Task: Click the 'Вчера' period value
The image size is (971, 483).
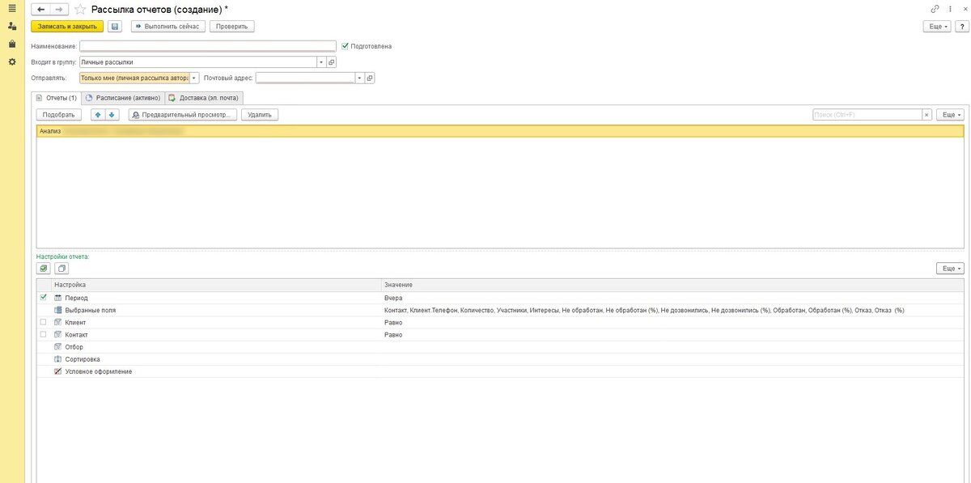Action: click(x=392, y=298)
